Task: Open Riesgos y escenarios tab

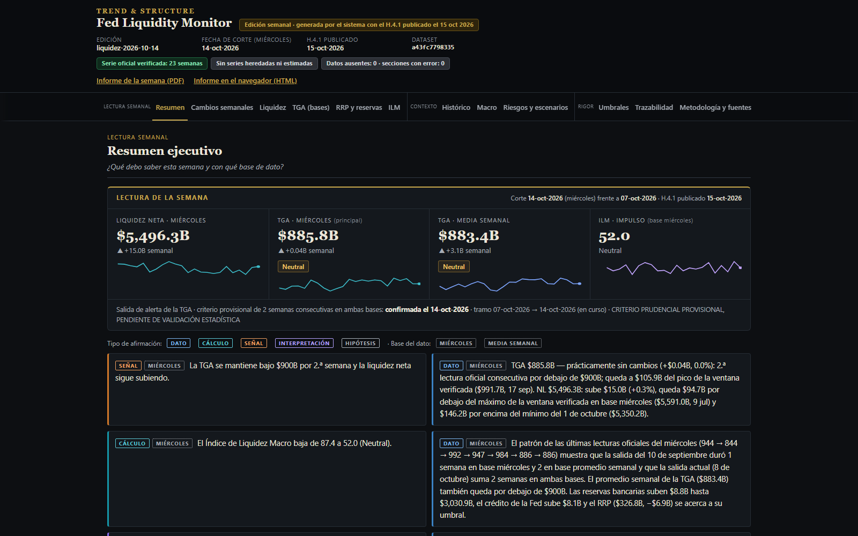Action: point(535,108)
